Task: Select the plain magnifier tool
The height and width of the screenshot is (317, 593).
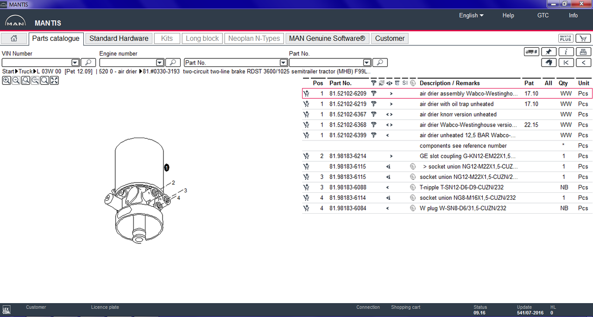Action: coord(44,81)
